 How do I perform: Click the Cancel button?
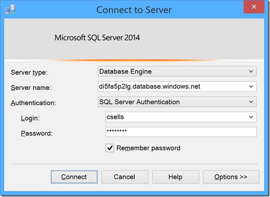point(125,177)
